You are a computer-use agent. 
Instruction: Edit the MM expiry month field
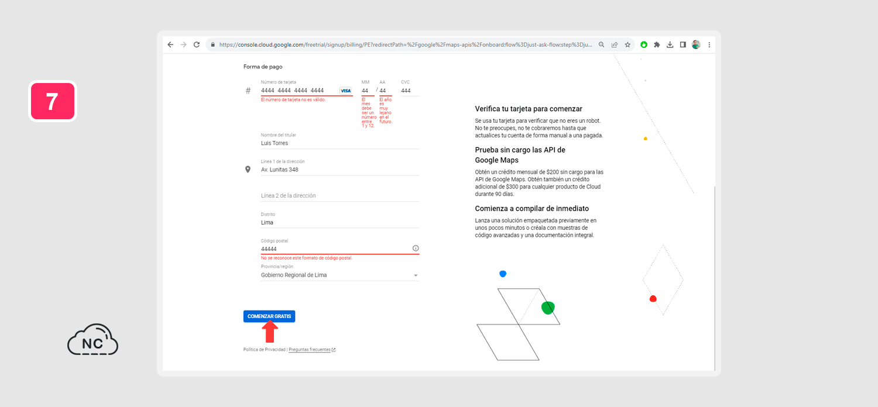tap(368, 91)
